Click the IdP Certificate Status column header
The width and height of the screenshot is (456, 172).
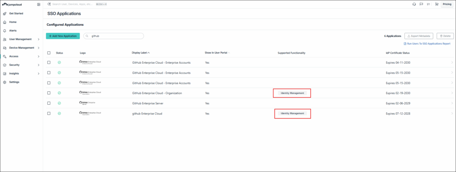click(x=398, y=53)
